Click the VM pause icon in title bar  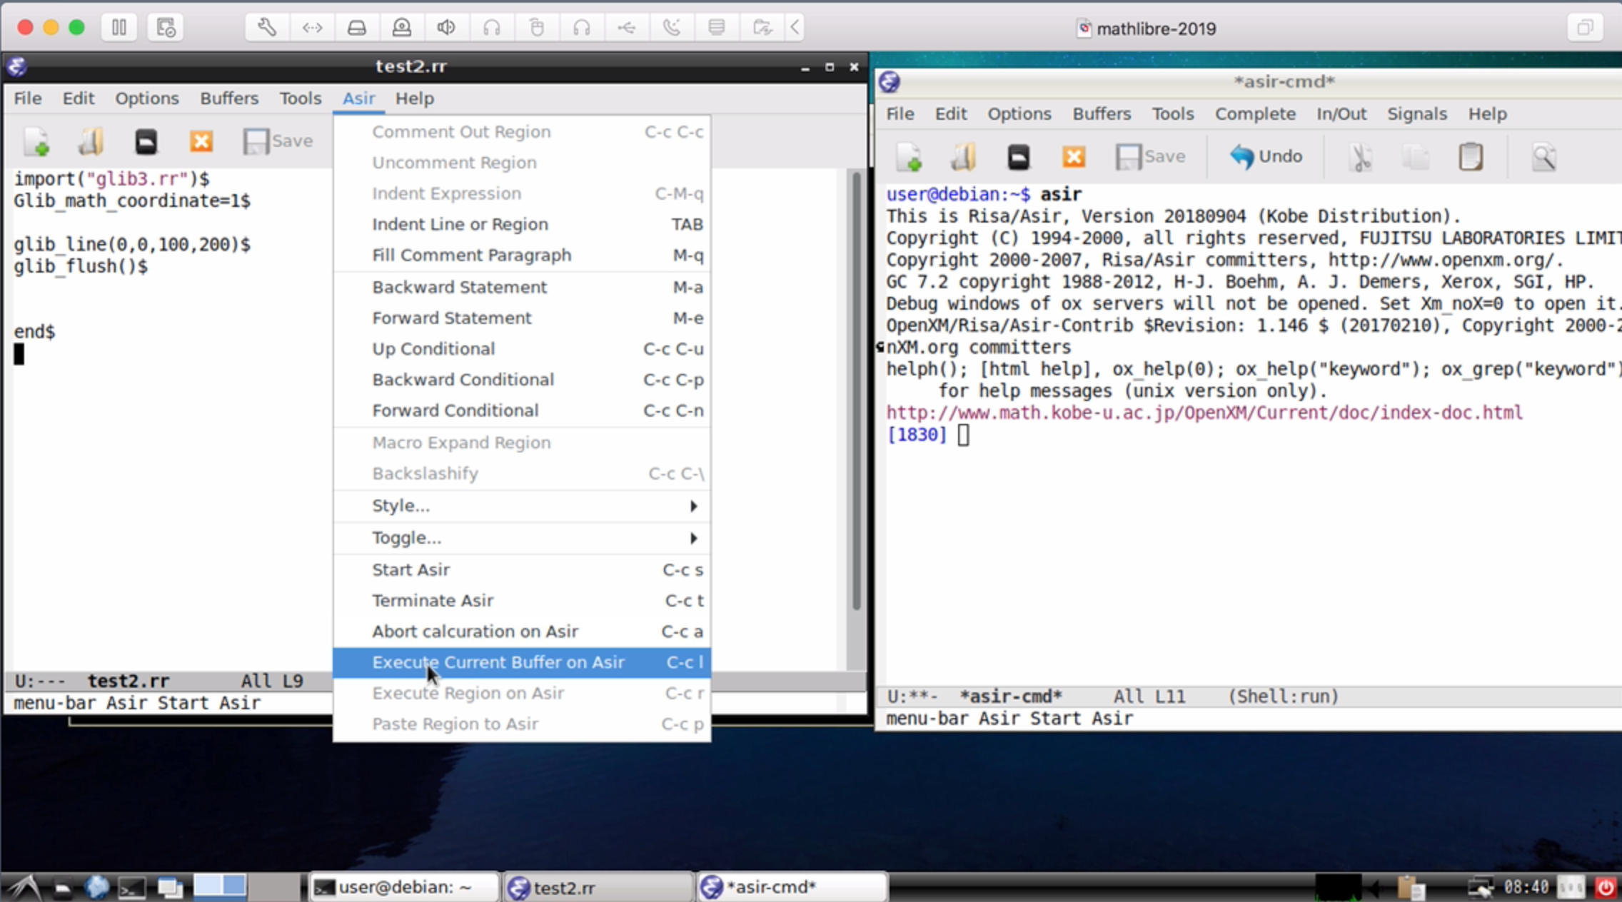119,28
